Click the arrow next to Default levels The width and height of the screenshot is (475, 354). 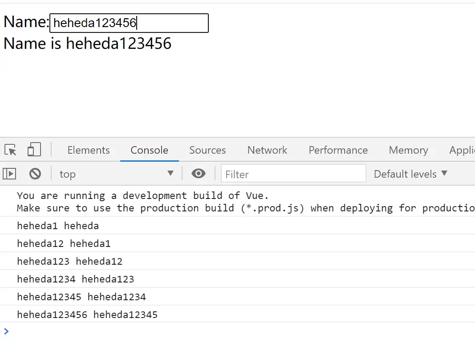444,173
